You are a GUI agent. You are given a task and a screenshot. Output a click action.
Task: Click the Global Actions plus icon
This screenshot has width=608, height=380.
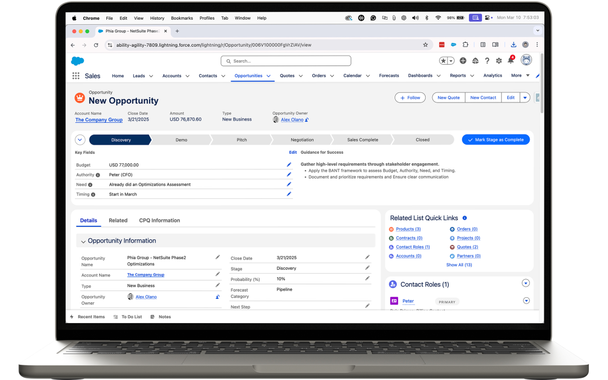(463, 61)
